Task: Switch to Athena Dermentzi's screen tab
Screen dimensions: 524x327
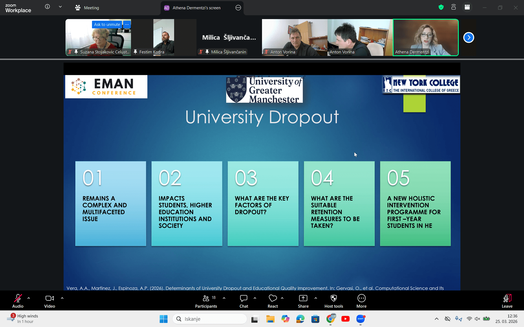Action: pyautogui.click(x=196, y=8)
